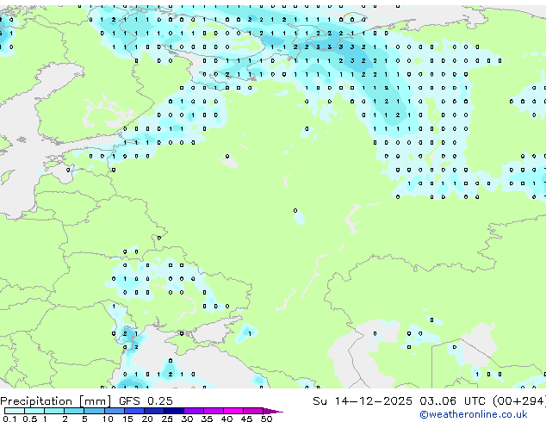
Task: Select the 0.1–0.5 mm legend swatch
Action: (x=15, y=411)
